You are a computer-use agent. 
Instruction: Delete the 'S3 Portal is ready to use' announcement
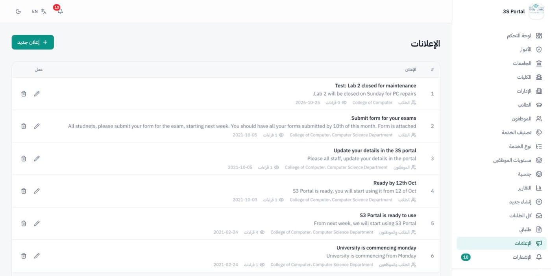24,223
